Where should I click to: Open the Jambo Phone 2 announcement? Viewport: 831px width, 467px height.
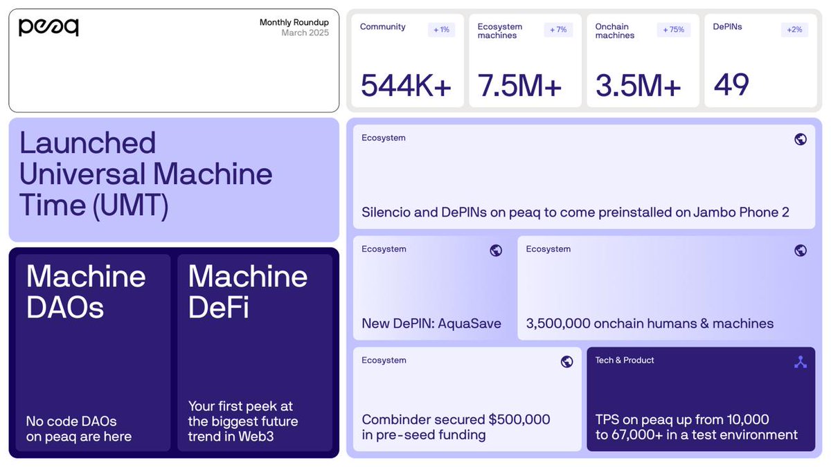point(584,176)
